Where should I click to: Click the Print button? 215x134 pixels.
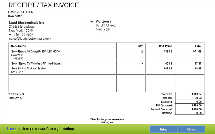163,129
